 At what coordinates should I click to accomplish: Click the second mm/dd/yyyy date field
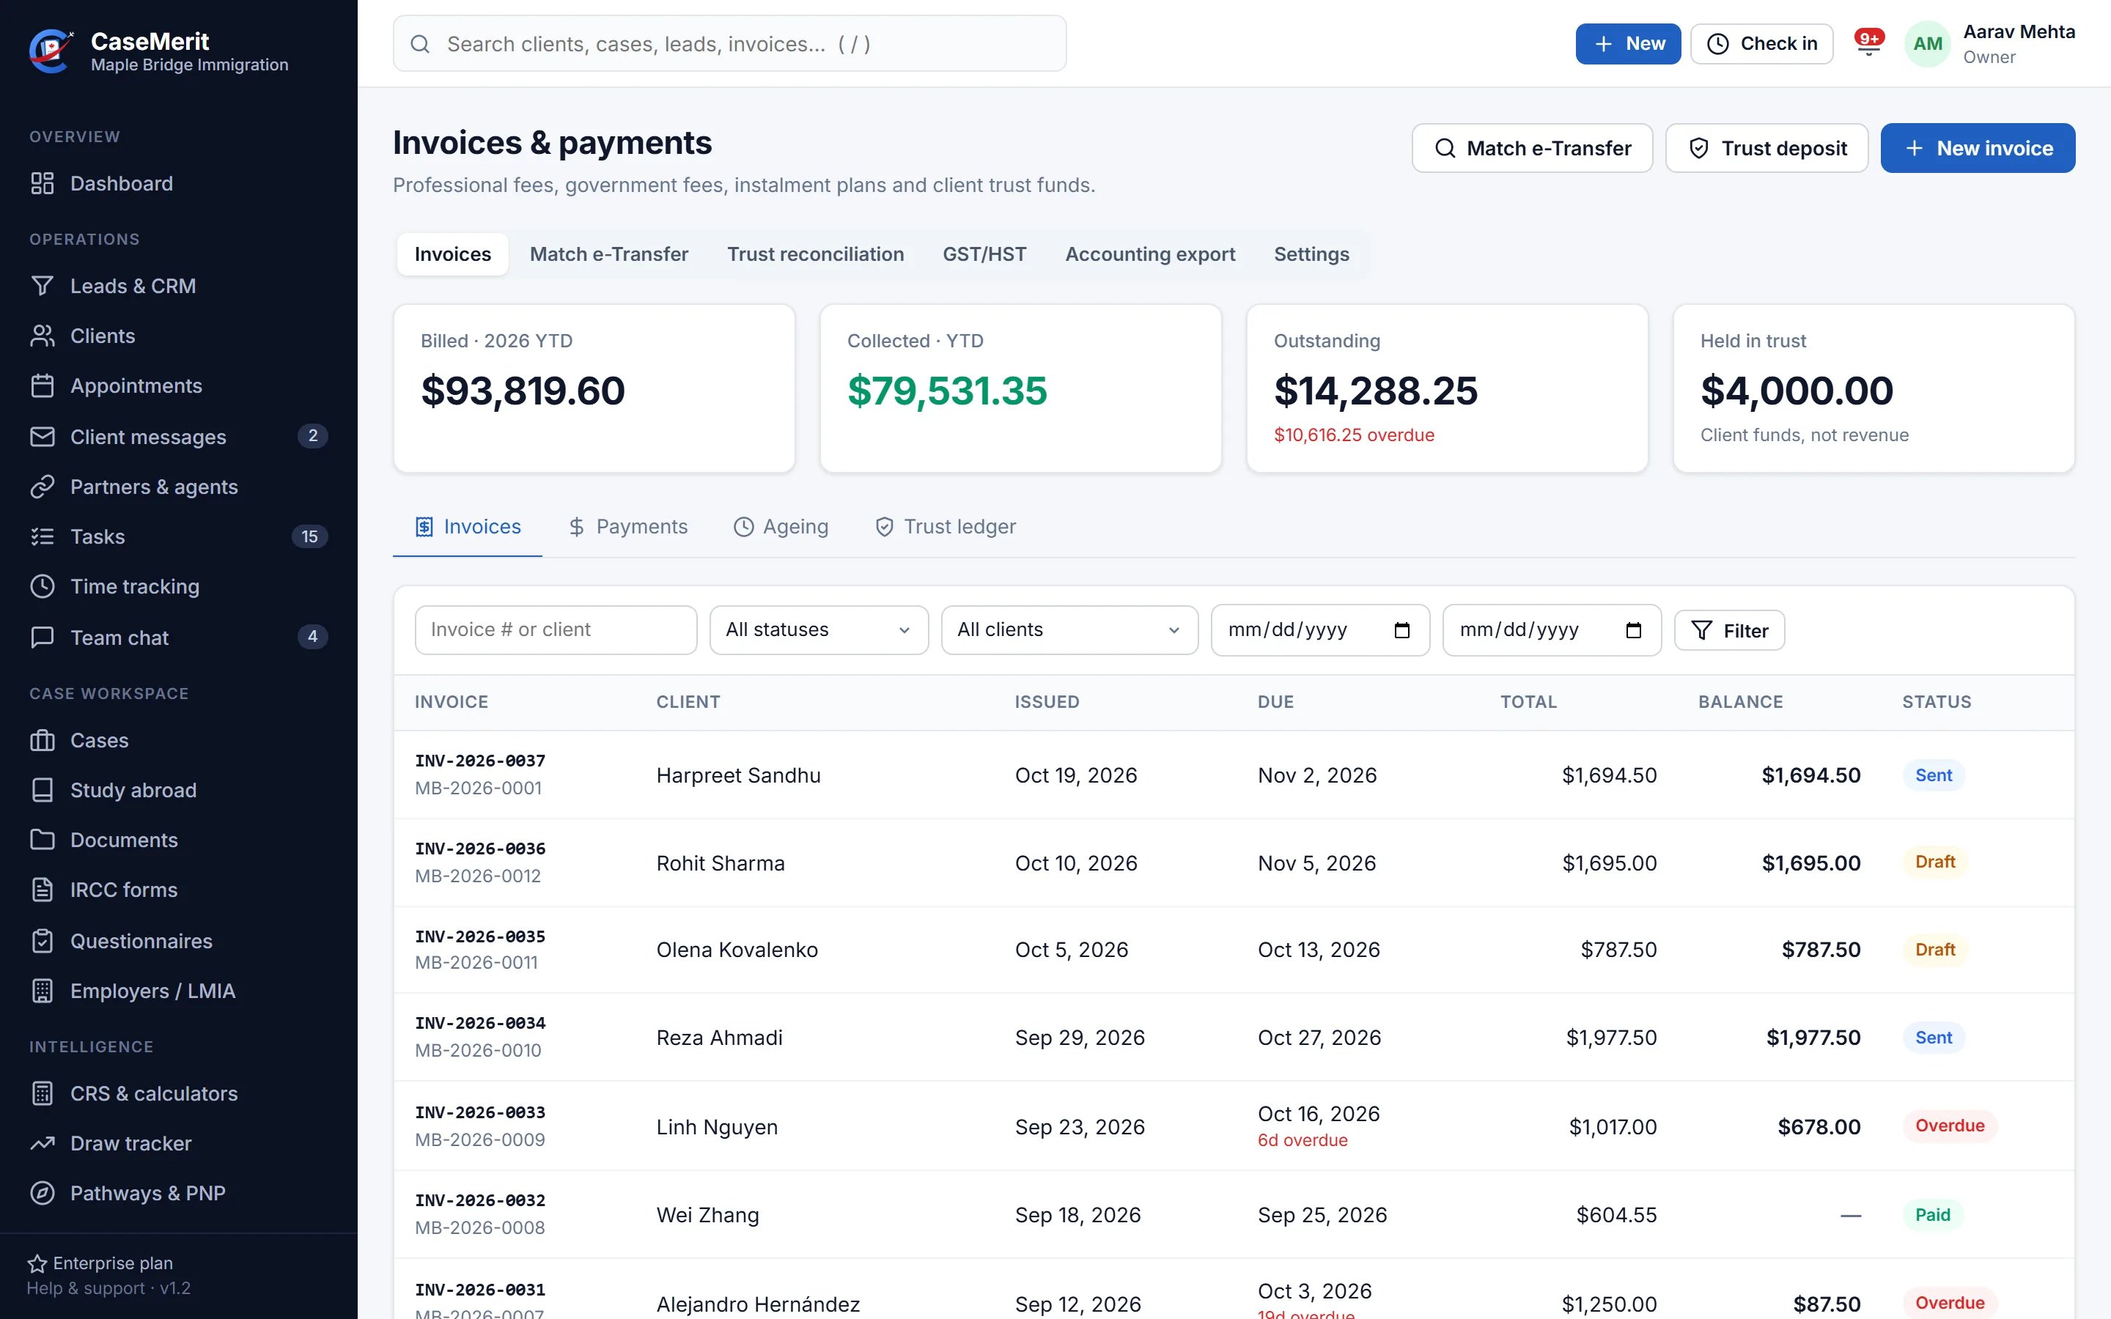pos(1551,630)
